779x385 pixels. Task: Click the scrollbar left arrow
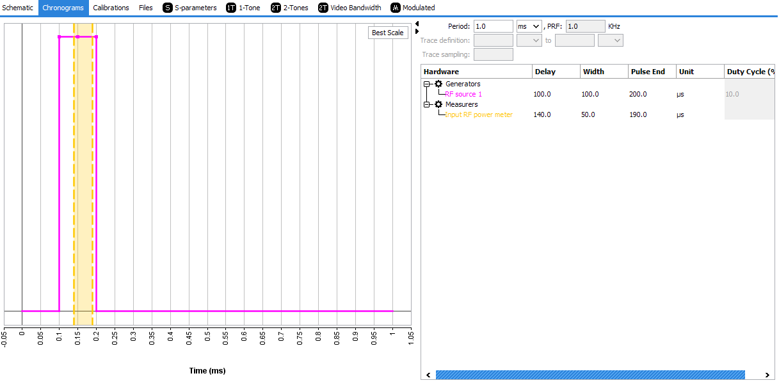(x=428, y=375)
